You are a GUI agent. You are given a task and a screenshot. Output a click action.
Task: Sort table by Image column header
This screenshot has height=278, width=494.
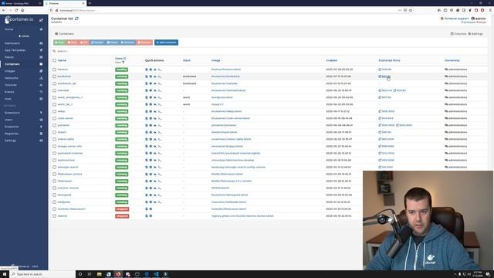pyautogui.click(x=216, y=60)
